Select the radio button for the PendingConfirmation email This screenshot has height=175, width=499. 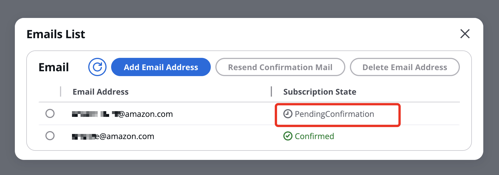(x=50, y=113)
